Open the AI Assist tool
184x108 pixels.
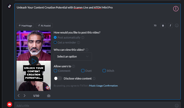(x=44, y=25)
